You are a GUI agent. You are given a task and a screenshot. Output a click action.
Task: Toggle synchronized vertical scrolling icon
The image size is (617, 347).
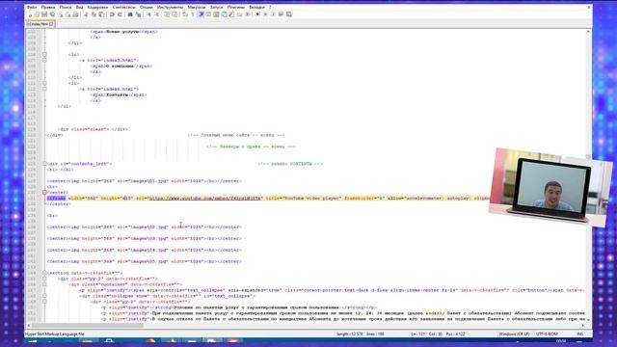point(167,14)
